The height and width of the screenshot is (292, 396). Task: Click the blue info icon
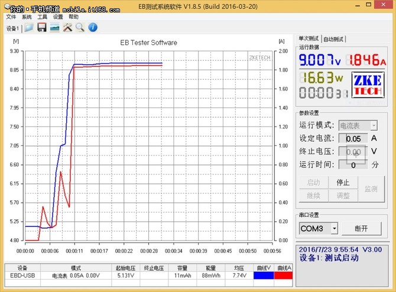(93, 28)
